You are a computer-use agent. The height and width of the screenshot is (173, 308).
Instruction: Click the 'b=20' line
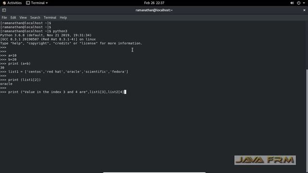point(8,60)
